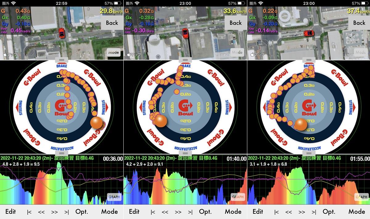Fast-forward the log on the right screen
The image size is (370, 219).
[x=302, y=212]
